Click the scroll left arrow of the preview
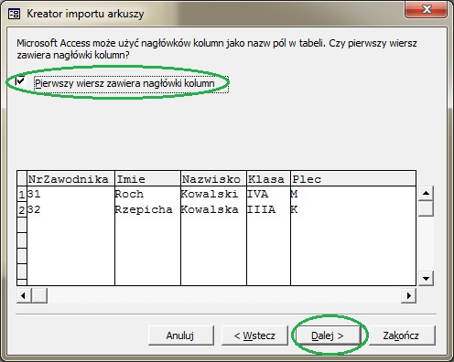Screen dimensions: 454x362 pyautogui.click(x=24, y=295)
